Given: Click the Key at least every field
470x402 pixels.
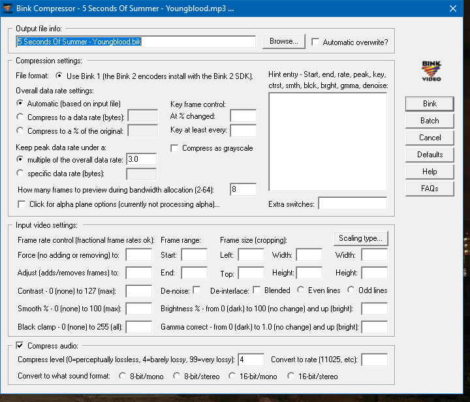Looking at the screenshot, I should [x=243, y=131].
